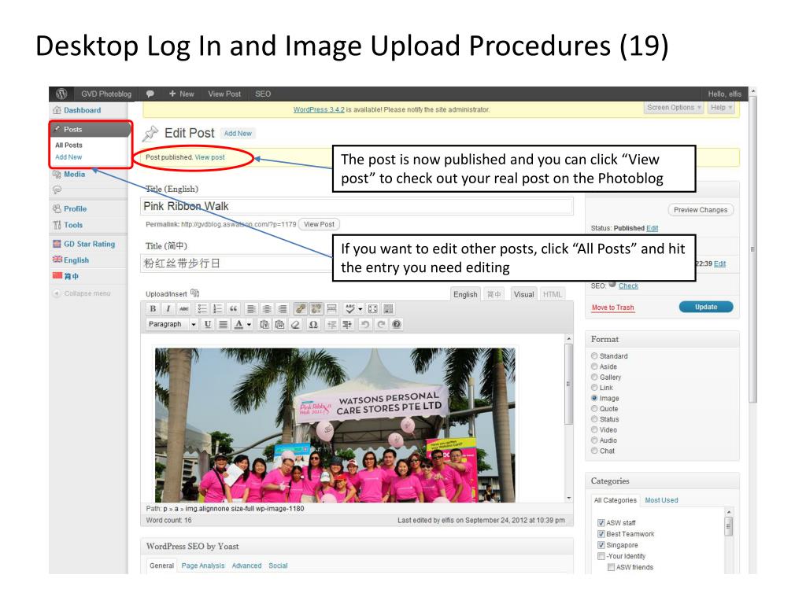Apply strikethrough with the ABC icon
This screenshot has width=806, height=604.
tap(183, 308)
